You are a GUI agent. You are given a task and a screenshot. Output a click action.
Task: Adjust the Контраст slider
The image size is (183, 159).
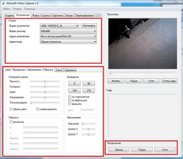[x=45, y=87]
